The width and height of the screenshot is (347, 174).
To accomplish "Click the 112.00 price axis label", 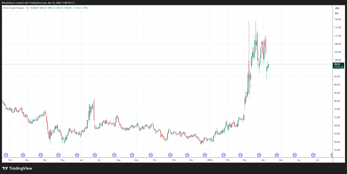I will click(338, 36).
